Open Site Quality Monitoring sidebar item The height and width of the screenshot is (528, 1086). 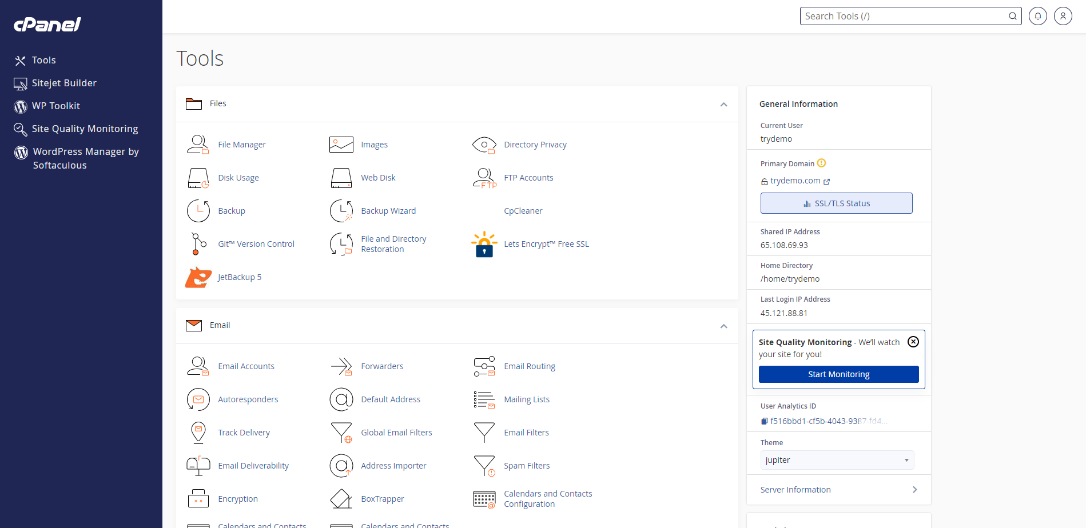(x=76, y=129)
